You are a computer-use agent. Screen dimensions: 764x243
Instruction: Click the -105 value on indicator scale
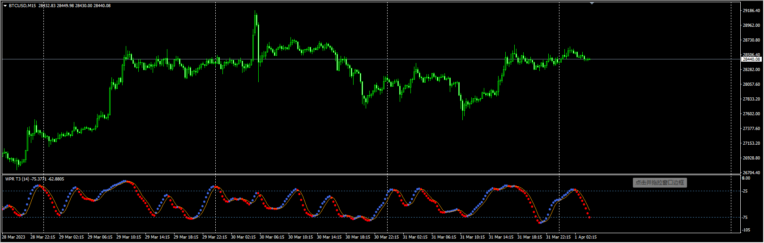pos(746,230)
